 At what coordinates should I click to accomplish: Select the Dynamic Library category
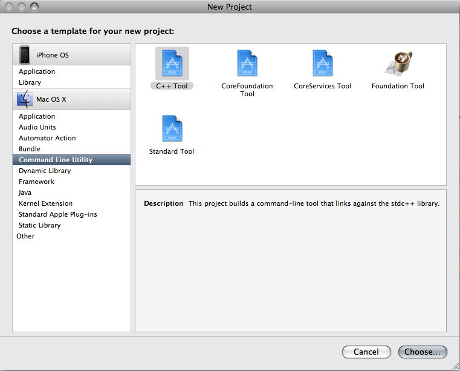point(45,171)
